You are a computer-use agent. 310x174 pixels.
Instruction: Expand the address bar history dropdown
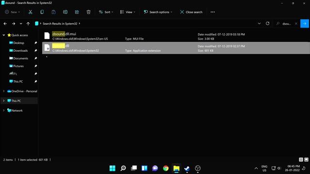[259, 24]
